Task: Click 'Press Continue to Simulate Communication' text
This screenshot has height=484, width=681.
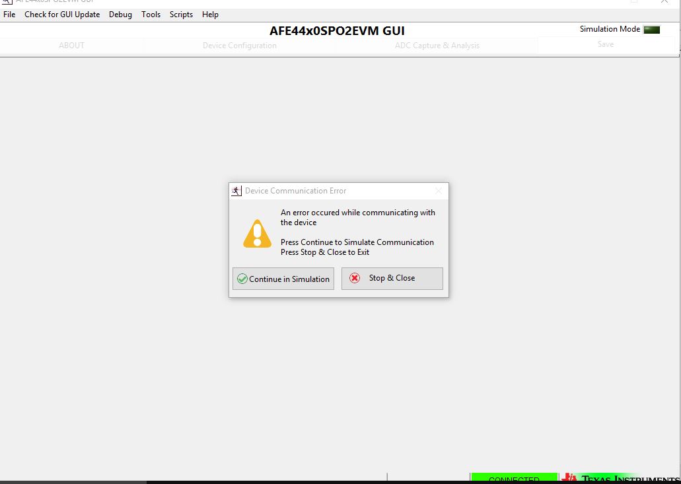Action: click(357, 242)
